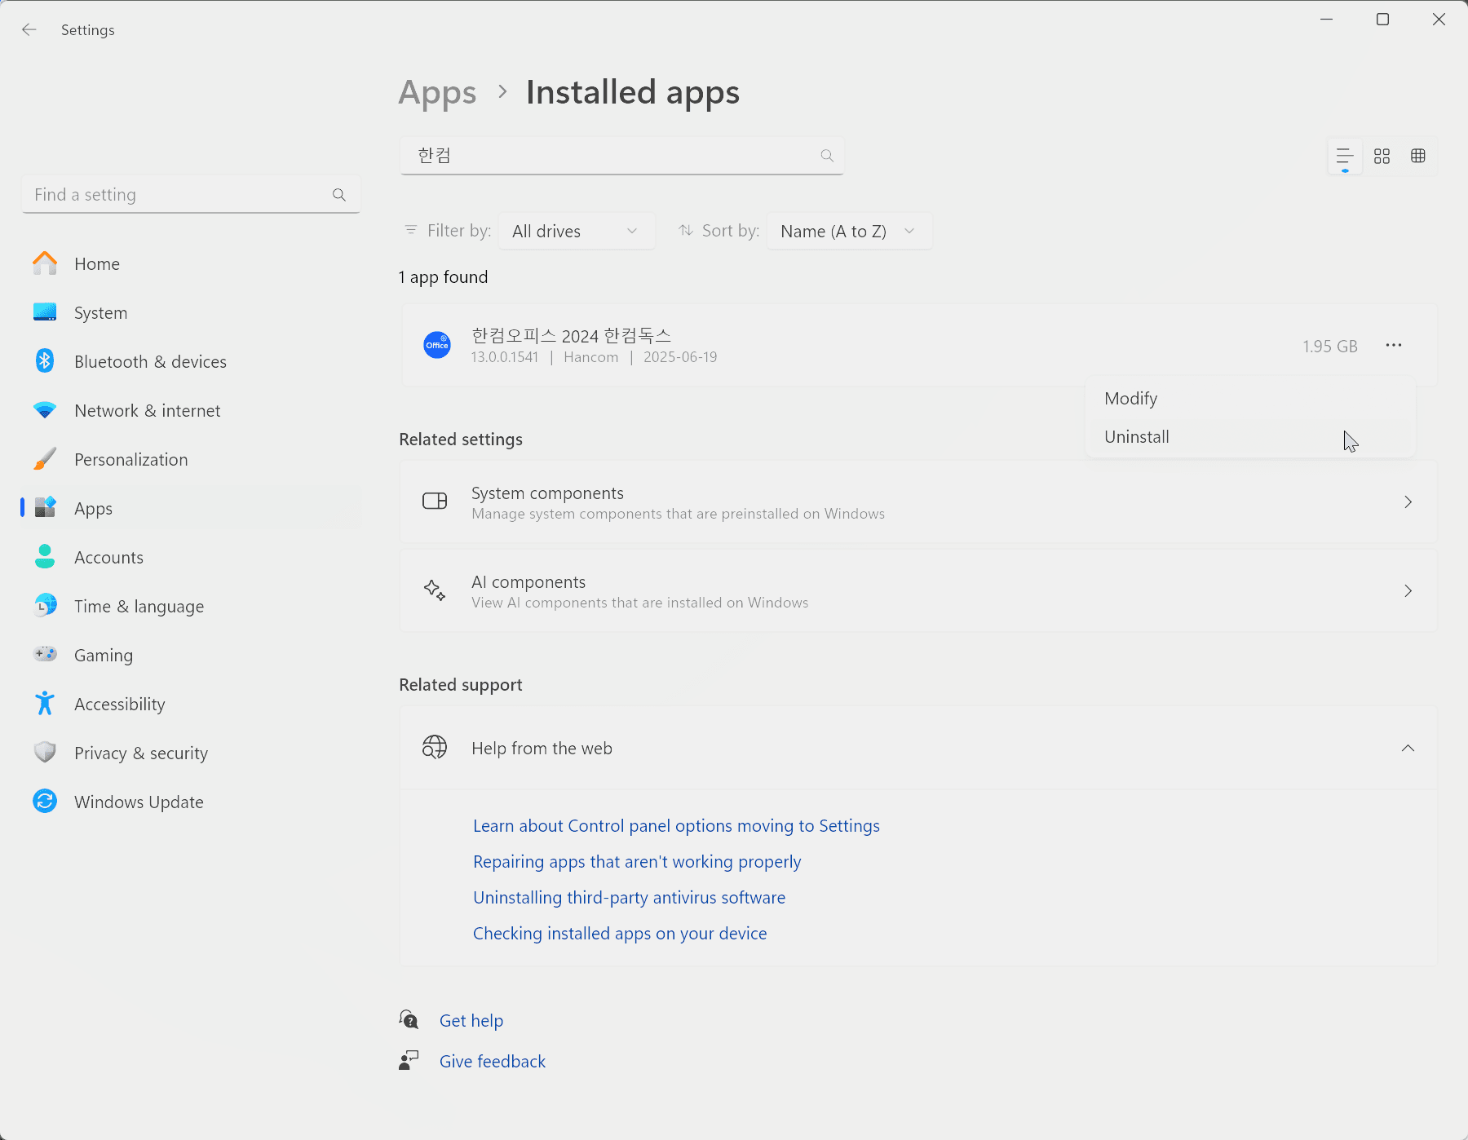Click the Give feedback person icon
This screenshot has height=1140, width=1468.
coord(409,1060)
